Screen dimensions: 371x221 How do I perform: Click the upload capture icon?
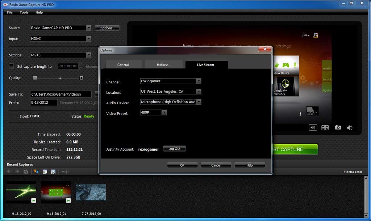[25, 171]
